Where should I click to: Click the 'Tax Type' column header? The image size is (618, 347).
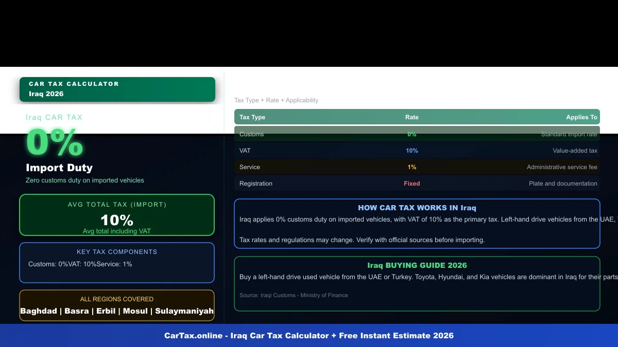click(252, 117)
